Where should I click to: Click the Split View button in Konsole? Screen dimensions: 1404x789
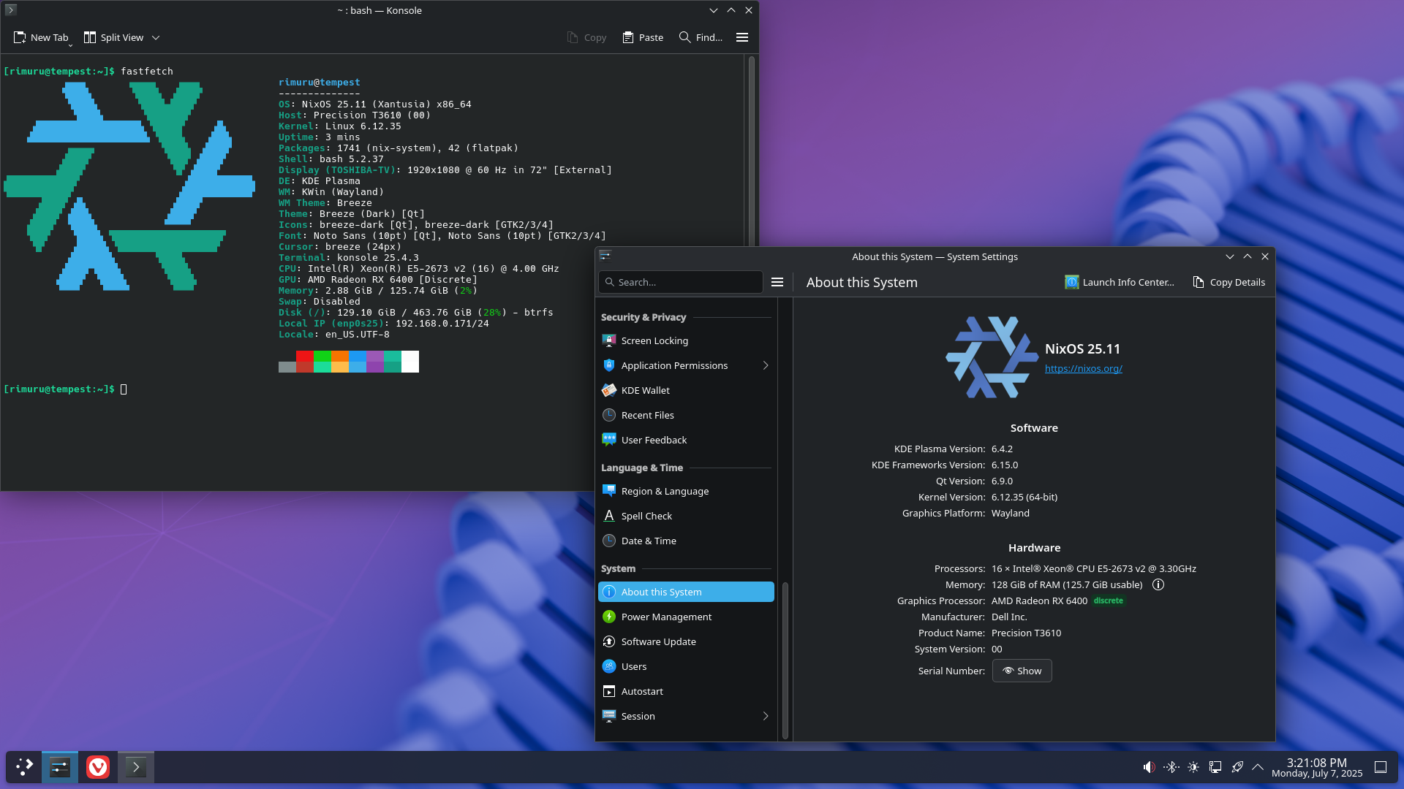(114, 37)
